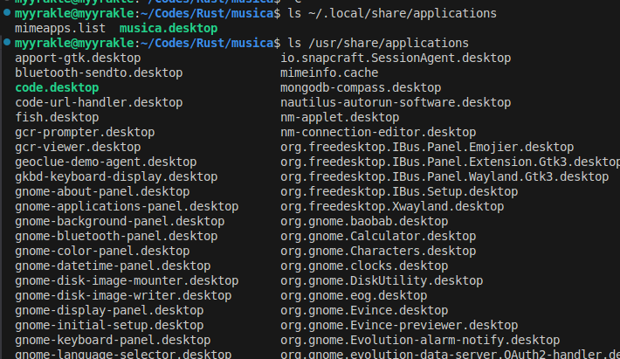This screenshot has height=359, width=620.
Task: Click the nautilus-autorun-software.desktop entry
Action: (x=396, y=102)
